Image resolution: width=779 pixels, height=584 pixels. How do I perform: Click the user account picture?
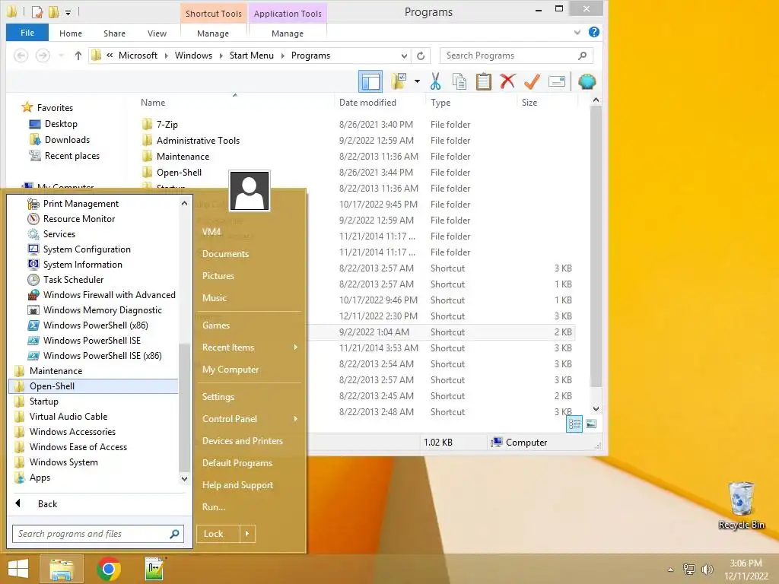tap(250, 191)
